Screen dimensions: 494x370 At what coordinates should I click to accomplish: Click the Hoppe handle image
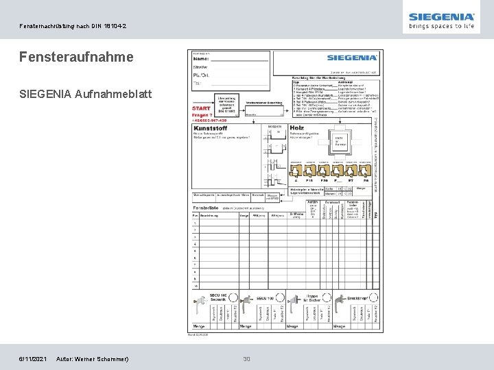(x=294, y=304)
